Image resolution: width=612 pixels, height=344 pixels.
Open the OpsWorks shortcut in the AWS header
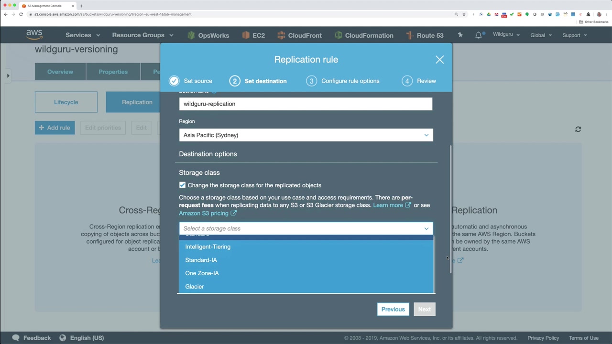coord(208,35)
